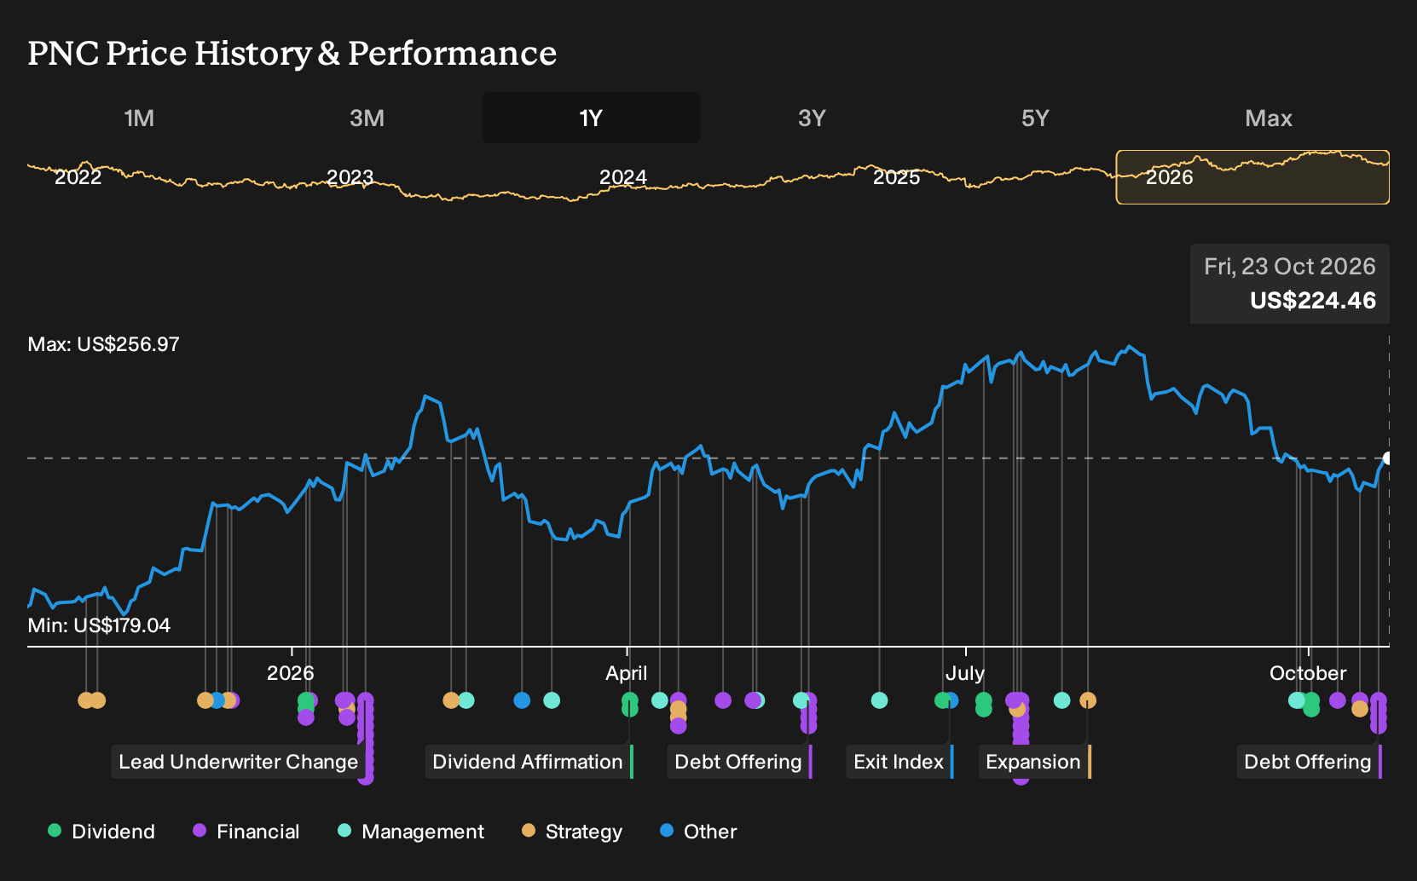The width and height of the screenshot is (1417, 881).
Task: Click the orange Strategy dot above Expansion label
Action: pos(1088,700)
